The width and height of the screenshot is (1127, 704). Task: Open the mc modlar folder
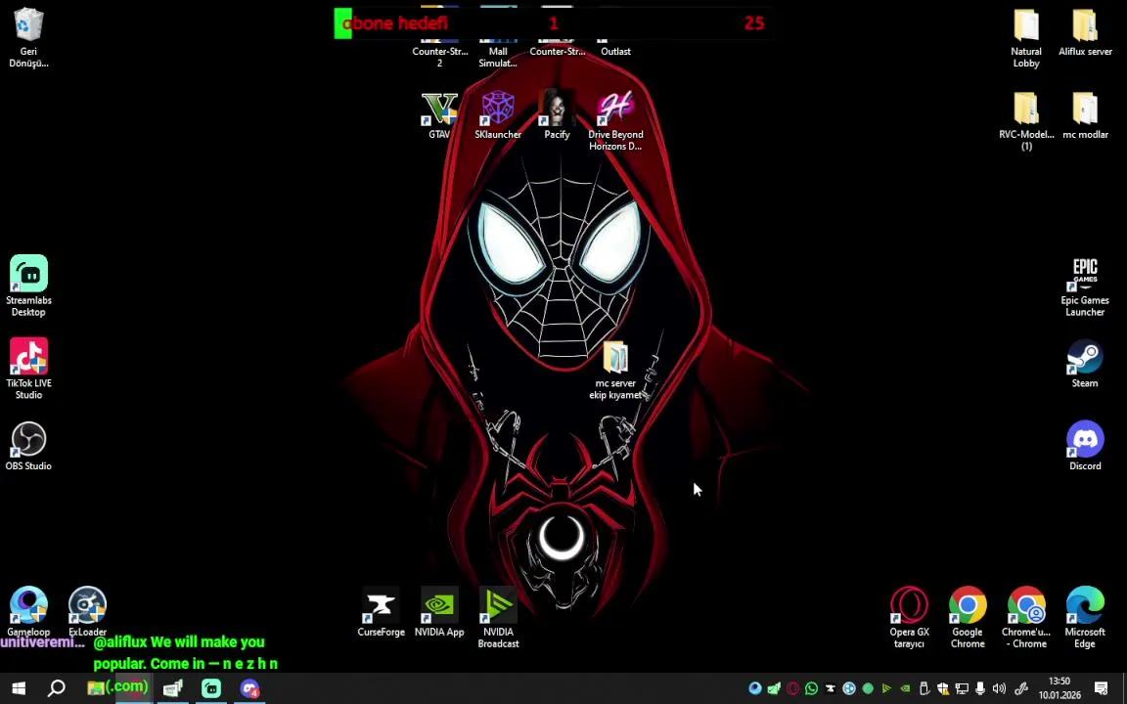pyautogui.click(x=1085, y=115)
